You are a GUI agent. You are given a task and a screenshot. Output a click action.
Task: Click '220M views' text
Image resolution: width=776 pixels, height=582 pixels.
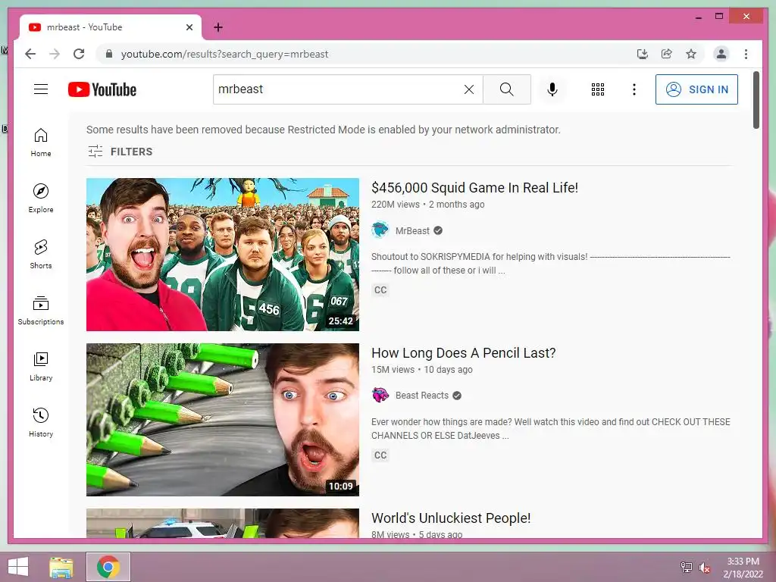396,205
